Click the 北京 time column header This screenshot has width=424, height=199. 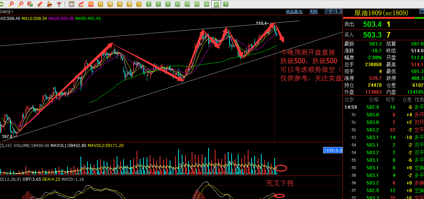[x=349, y=99]
